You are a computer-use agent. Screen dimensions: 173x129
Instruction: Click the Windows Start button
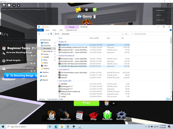3,127
